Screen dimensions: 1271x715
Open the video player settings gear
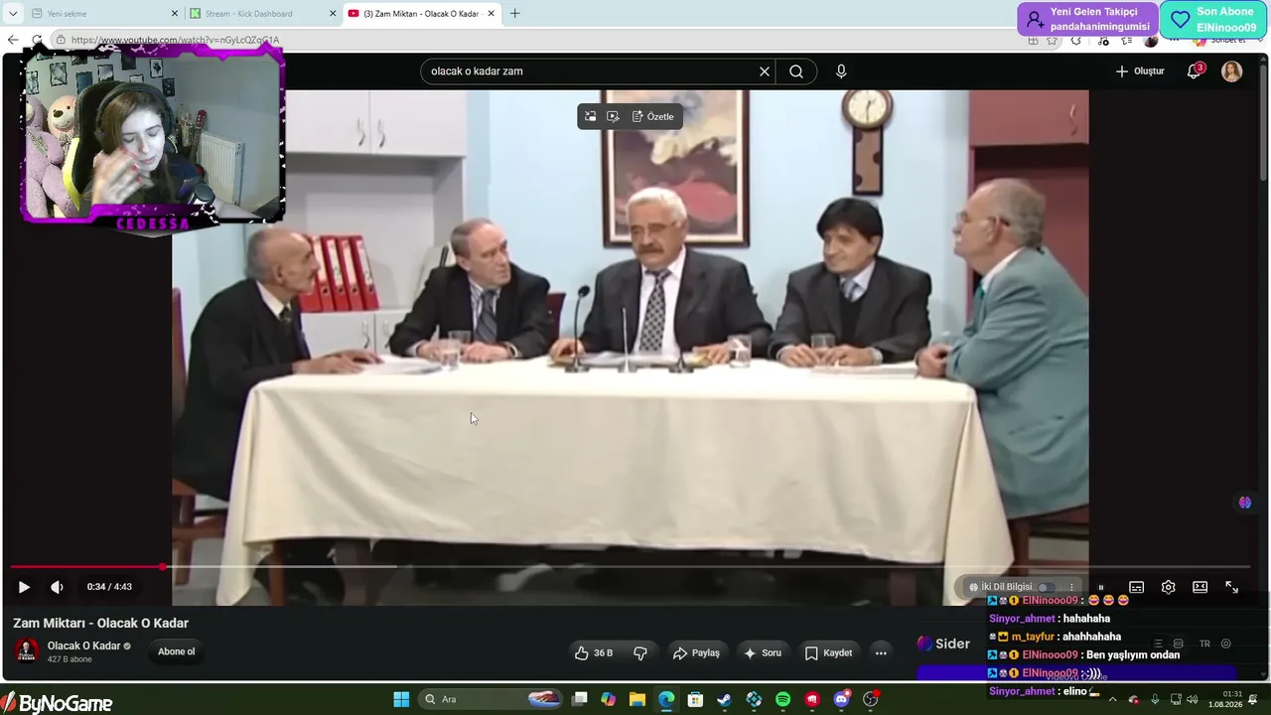tap(1169, 587)
